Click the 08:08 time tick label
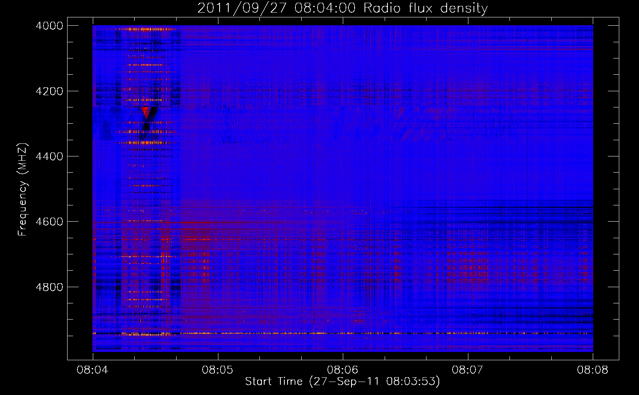Viewport: 639px width, 395px height. click(592, 370)
